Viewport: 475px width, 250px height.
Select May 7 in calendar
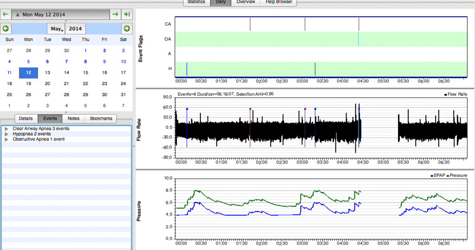coord(66,61)
